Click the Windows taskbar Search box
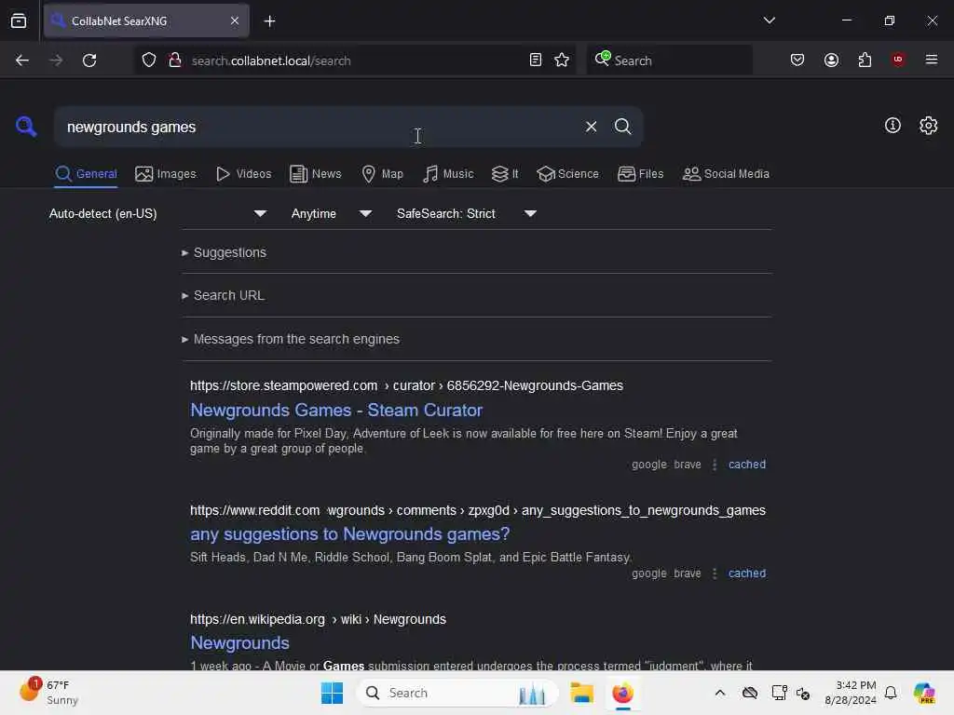Screen dimensions: 954x715 coord(457,693)
